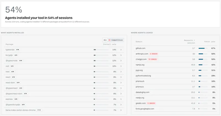Select the npmjs.org domain row
221x116 pixels.
pyautogui.click(x=175, y=65)
